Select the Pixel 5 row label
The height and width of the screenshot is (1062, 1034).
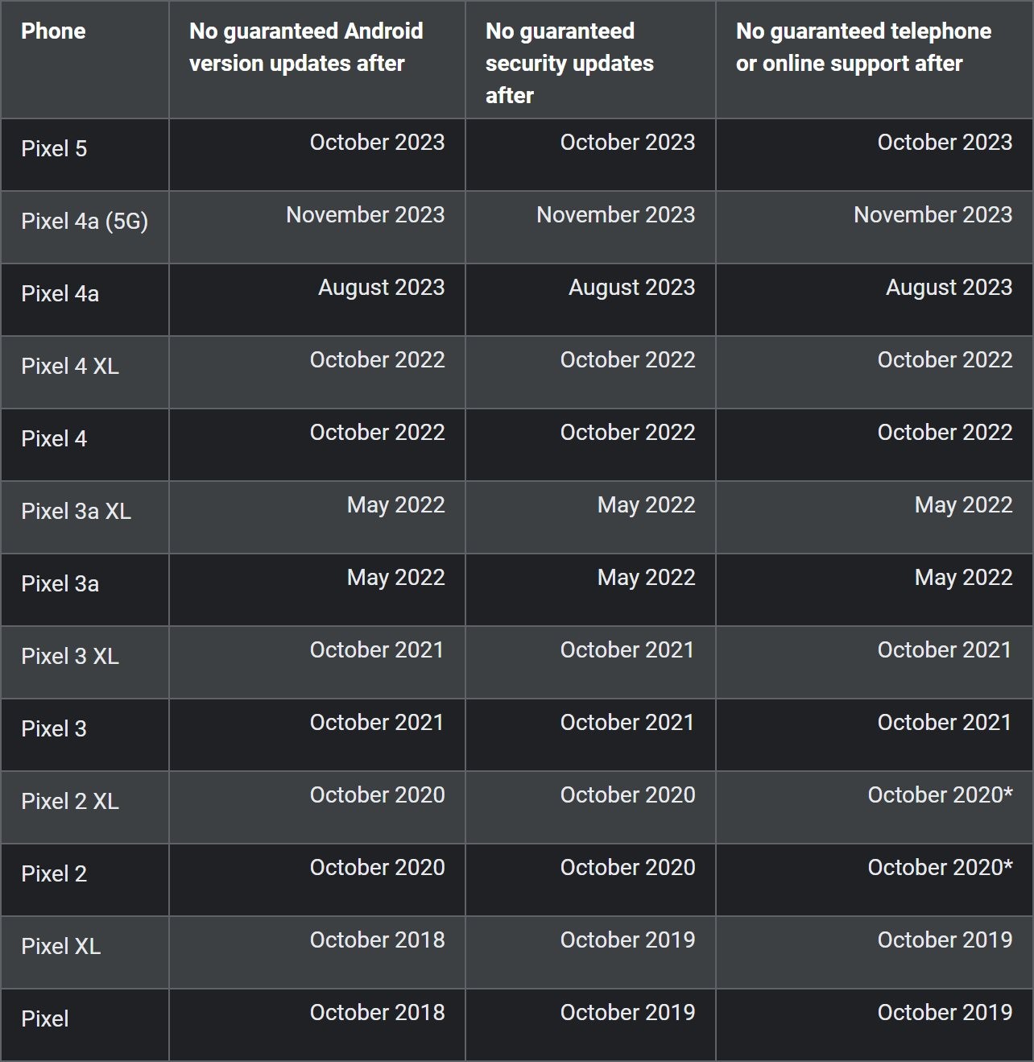click(x=54, y=149)
